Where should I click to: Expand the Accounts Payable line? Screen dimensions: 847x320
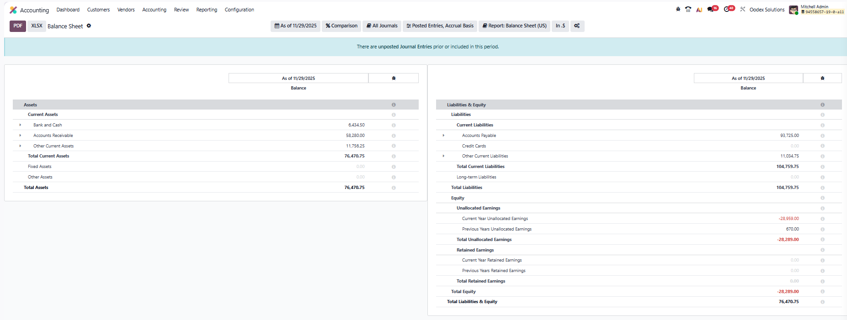[x=443, y=136]
